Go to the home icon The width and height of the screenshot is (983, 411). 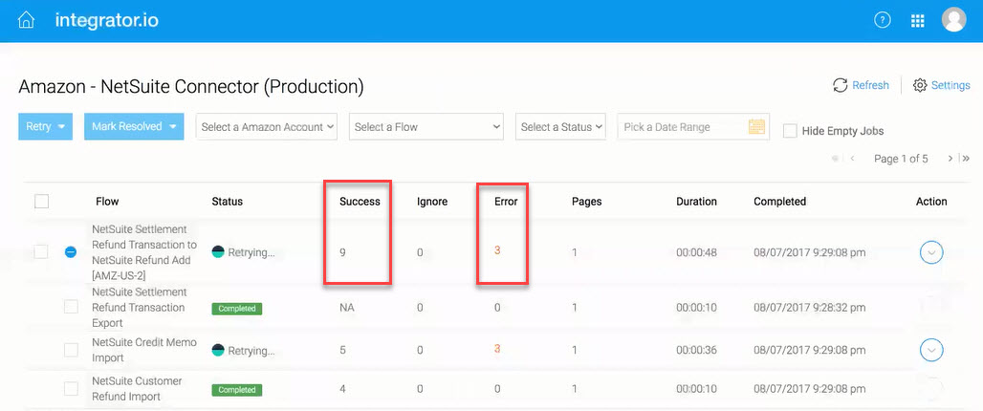[x=27, y=20]
